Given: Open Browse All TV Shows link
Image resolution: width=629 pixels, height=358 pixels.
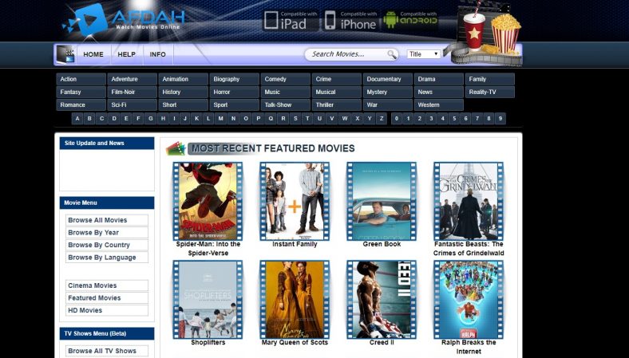Looking at the screenshot, I should click(x=107, y=351).
